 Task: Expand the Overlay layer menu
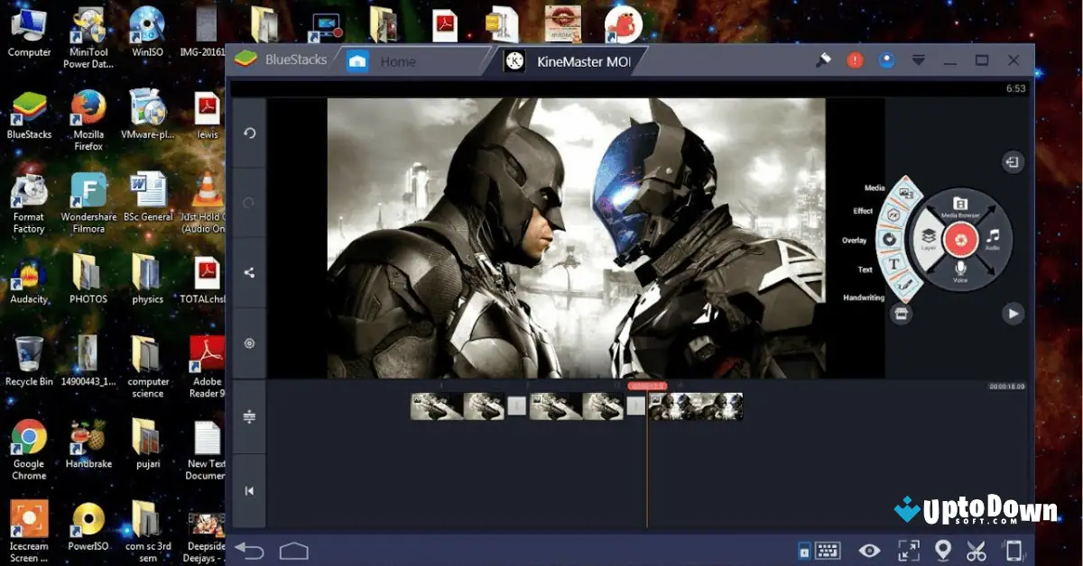pyautogui.click(x=889, y=238)
